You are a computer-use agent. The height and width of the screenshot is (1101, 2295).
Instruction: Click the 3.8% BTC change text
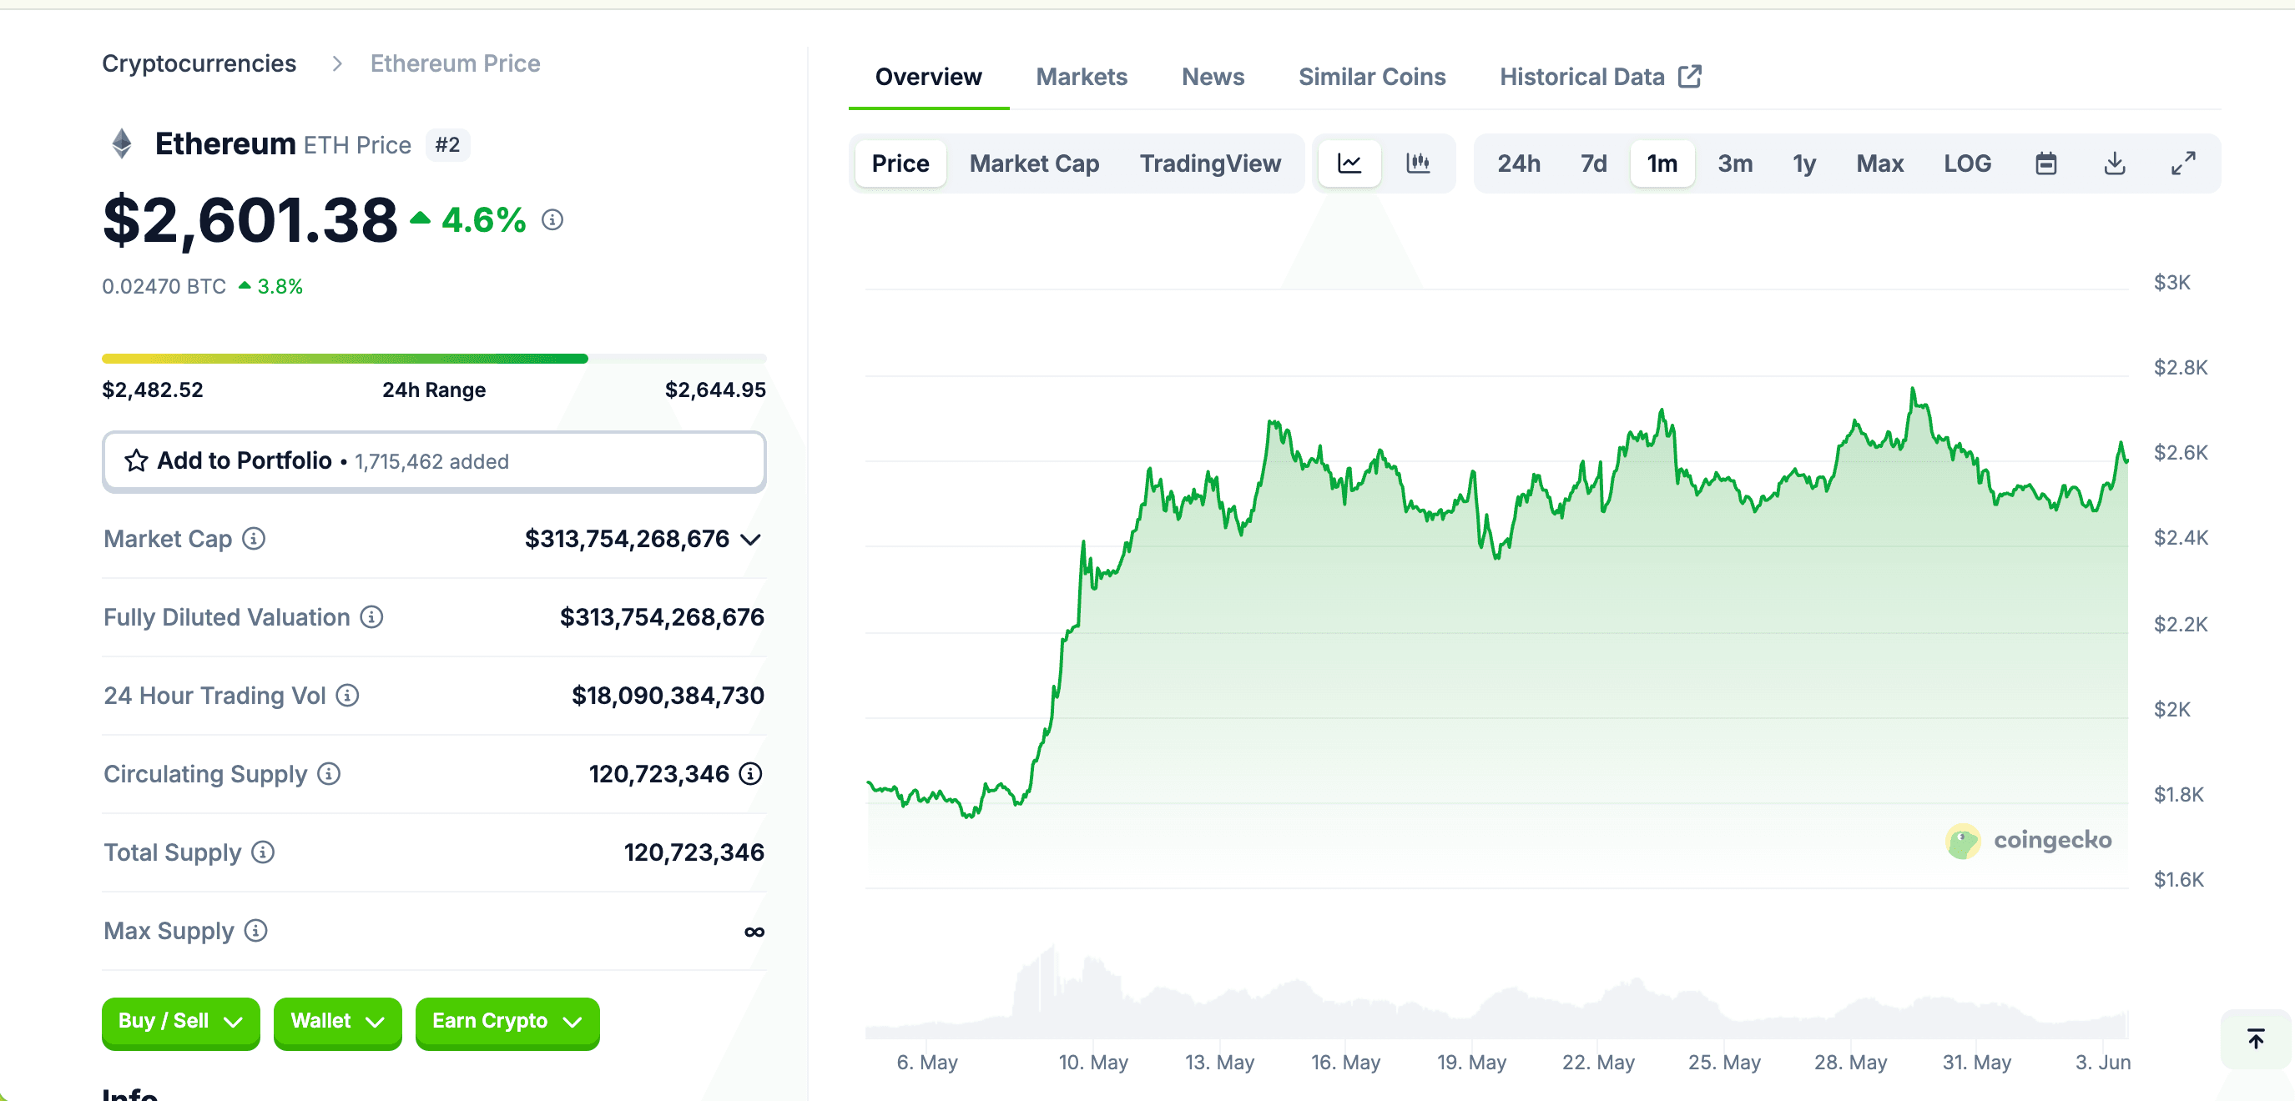click(x=280, y=286)
